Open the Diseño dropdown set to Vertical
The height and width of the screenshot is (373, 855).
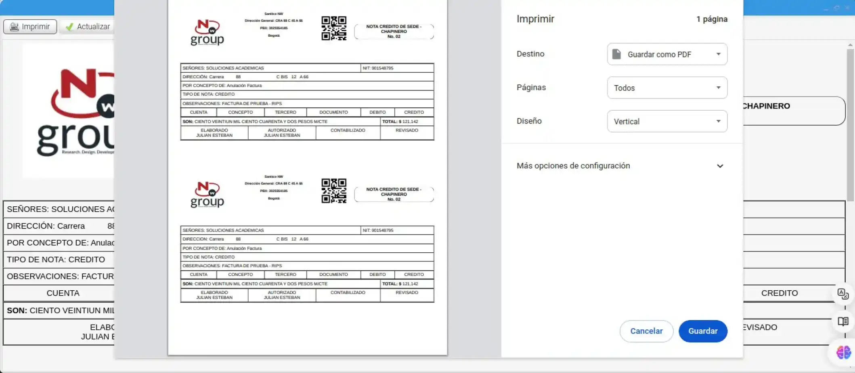667,121
